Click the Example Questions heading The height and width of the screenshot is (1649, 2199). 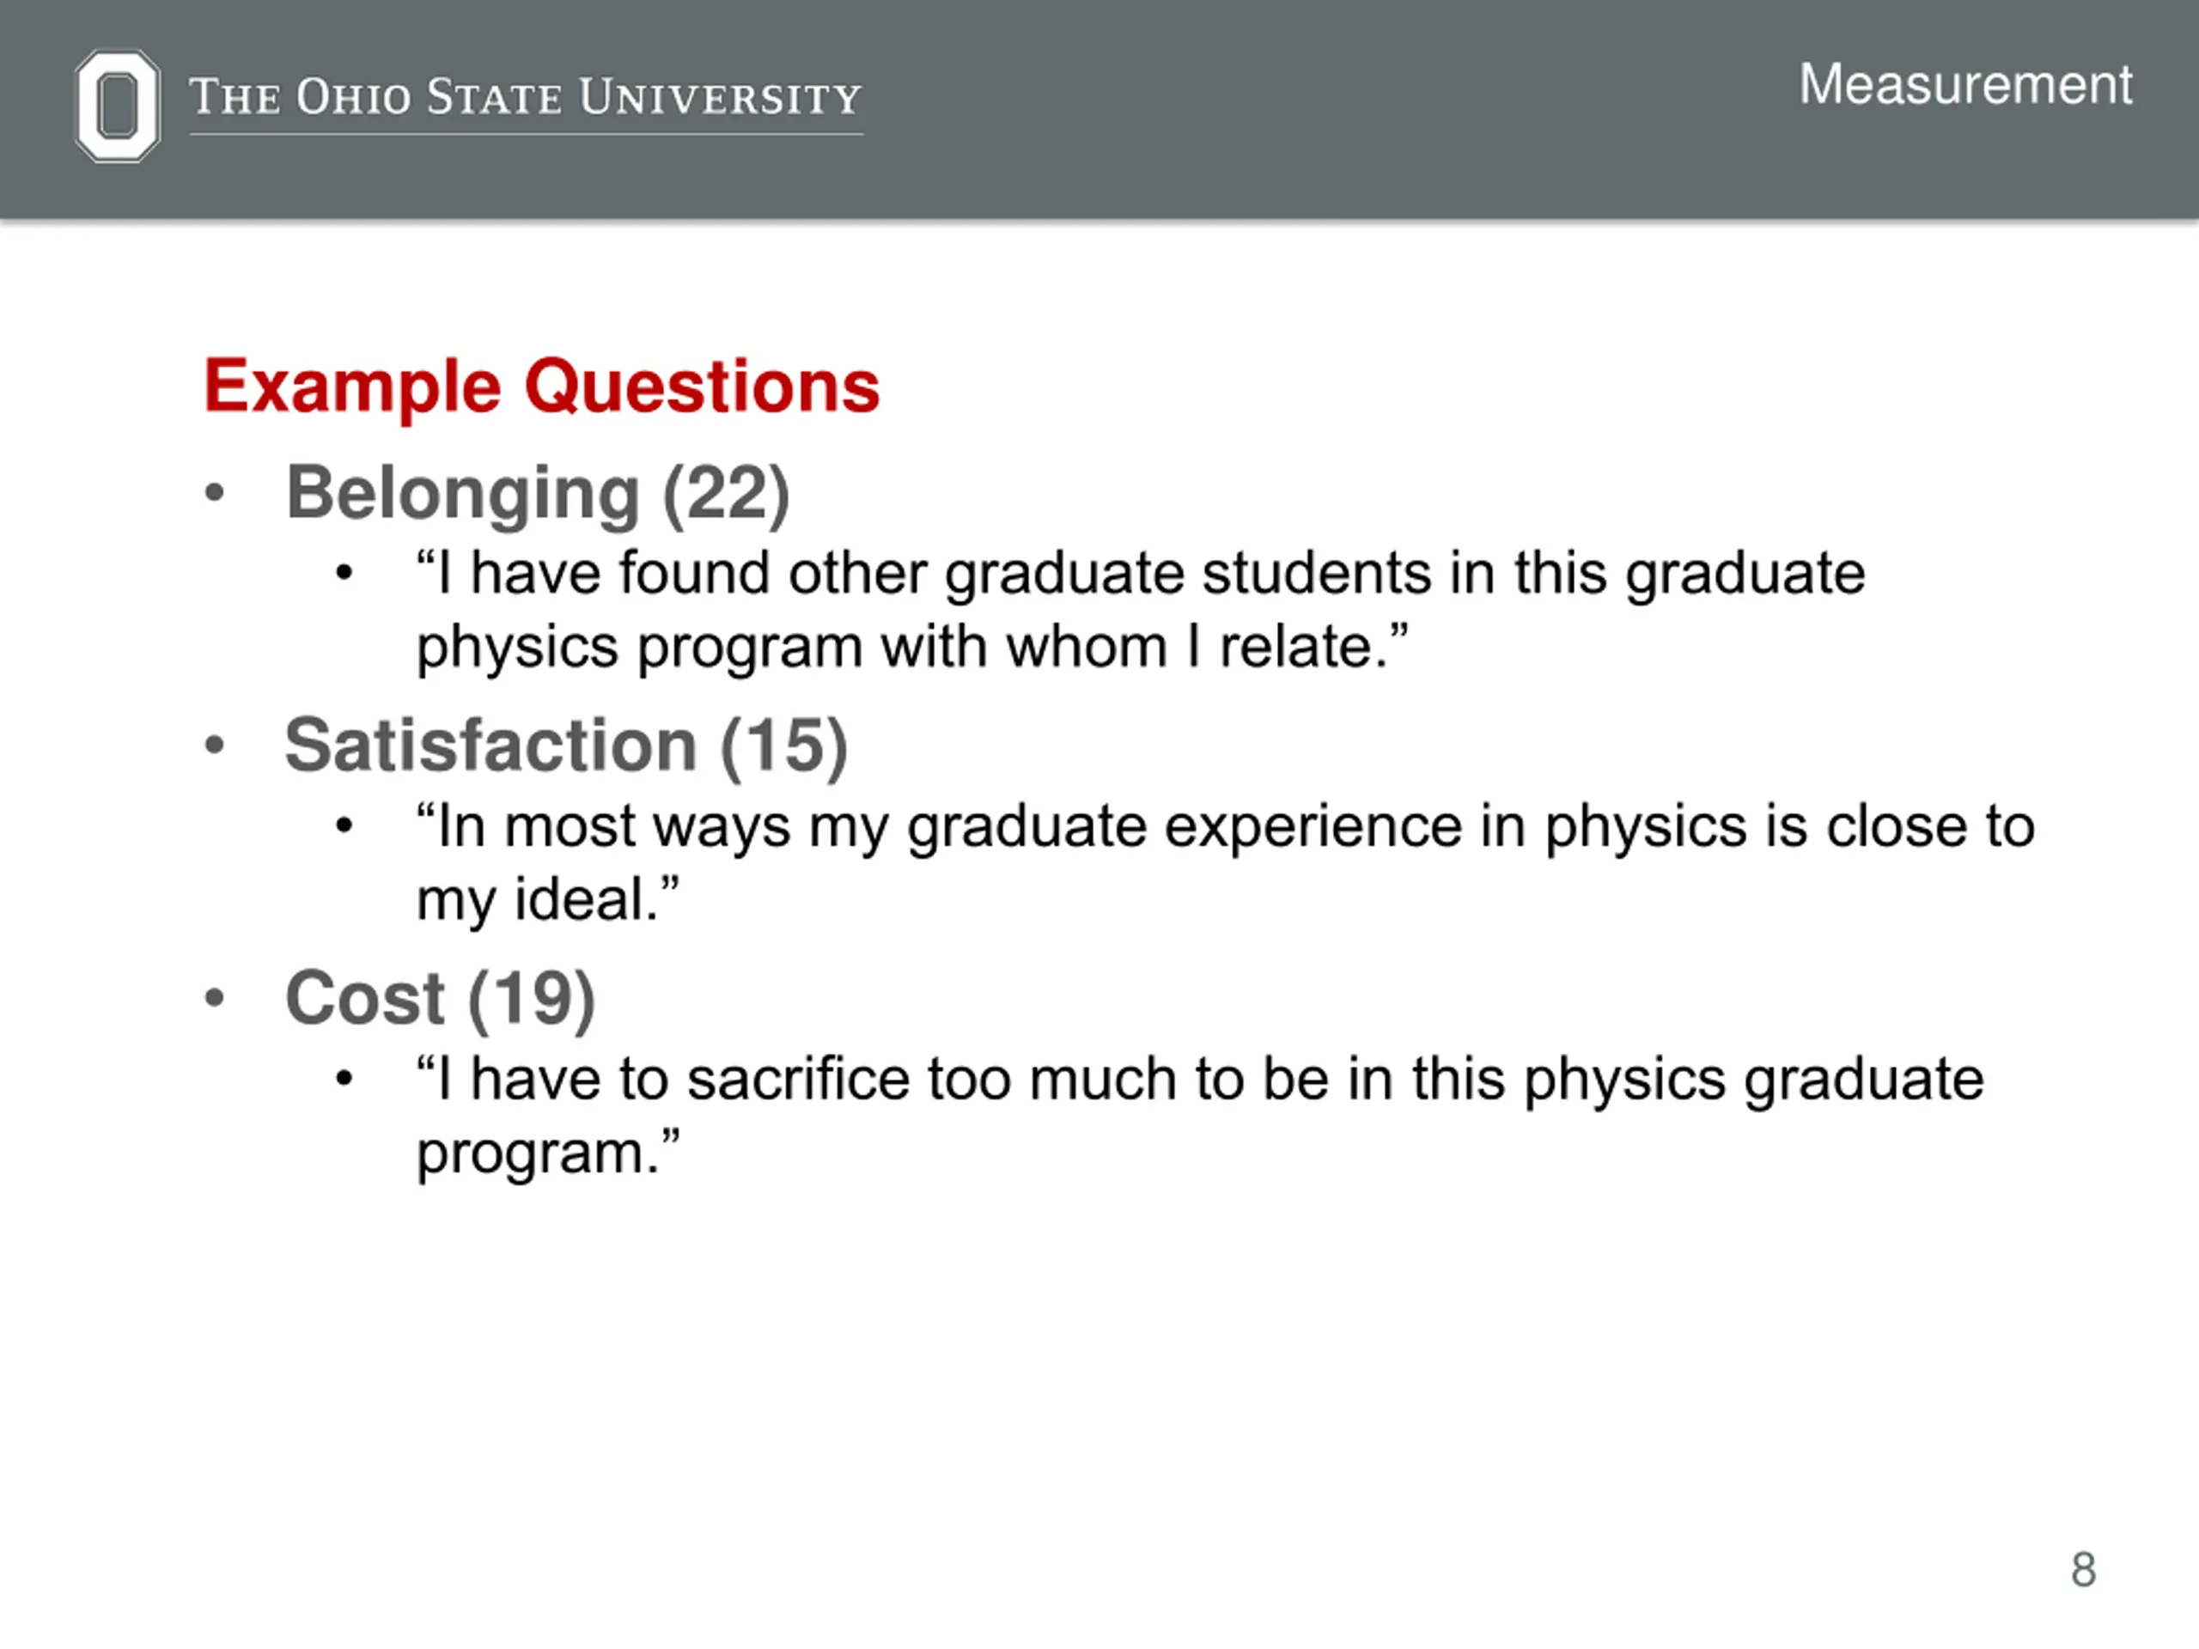(542, 386)
